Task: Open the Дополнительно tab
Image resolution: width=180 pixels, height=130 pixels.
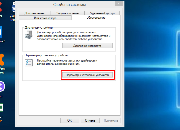Action: pyautogui.click(x=35, y=13)
